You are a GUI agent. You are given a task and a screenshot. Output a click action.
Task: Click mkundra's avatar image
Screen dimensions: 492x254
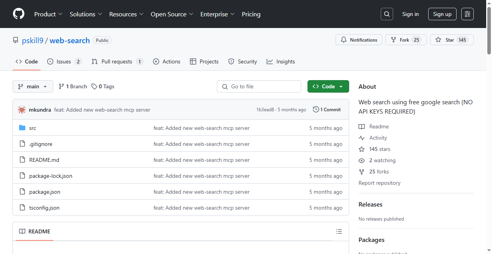click(x=22, y=110)
